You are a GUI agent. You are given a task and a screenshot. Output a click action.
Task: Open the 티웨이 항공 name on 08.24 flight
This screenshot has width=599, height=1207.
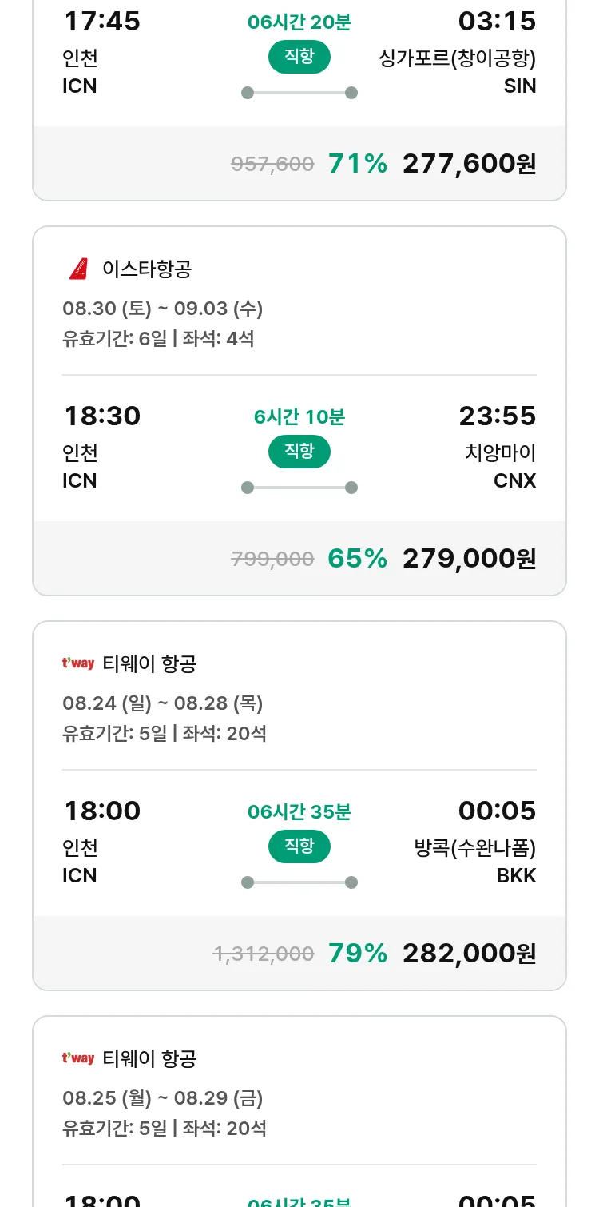coord(149,663)
